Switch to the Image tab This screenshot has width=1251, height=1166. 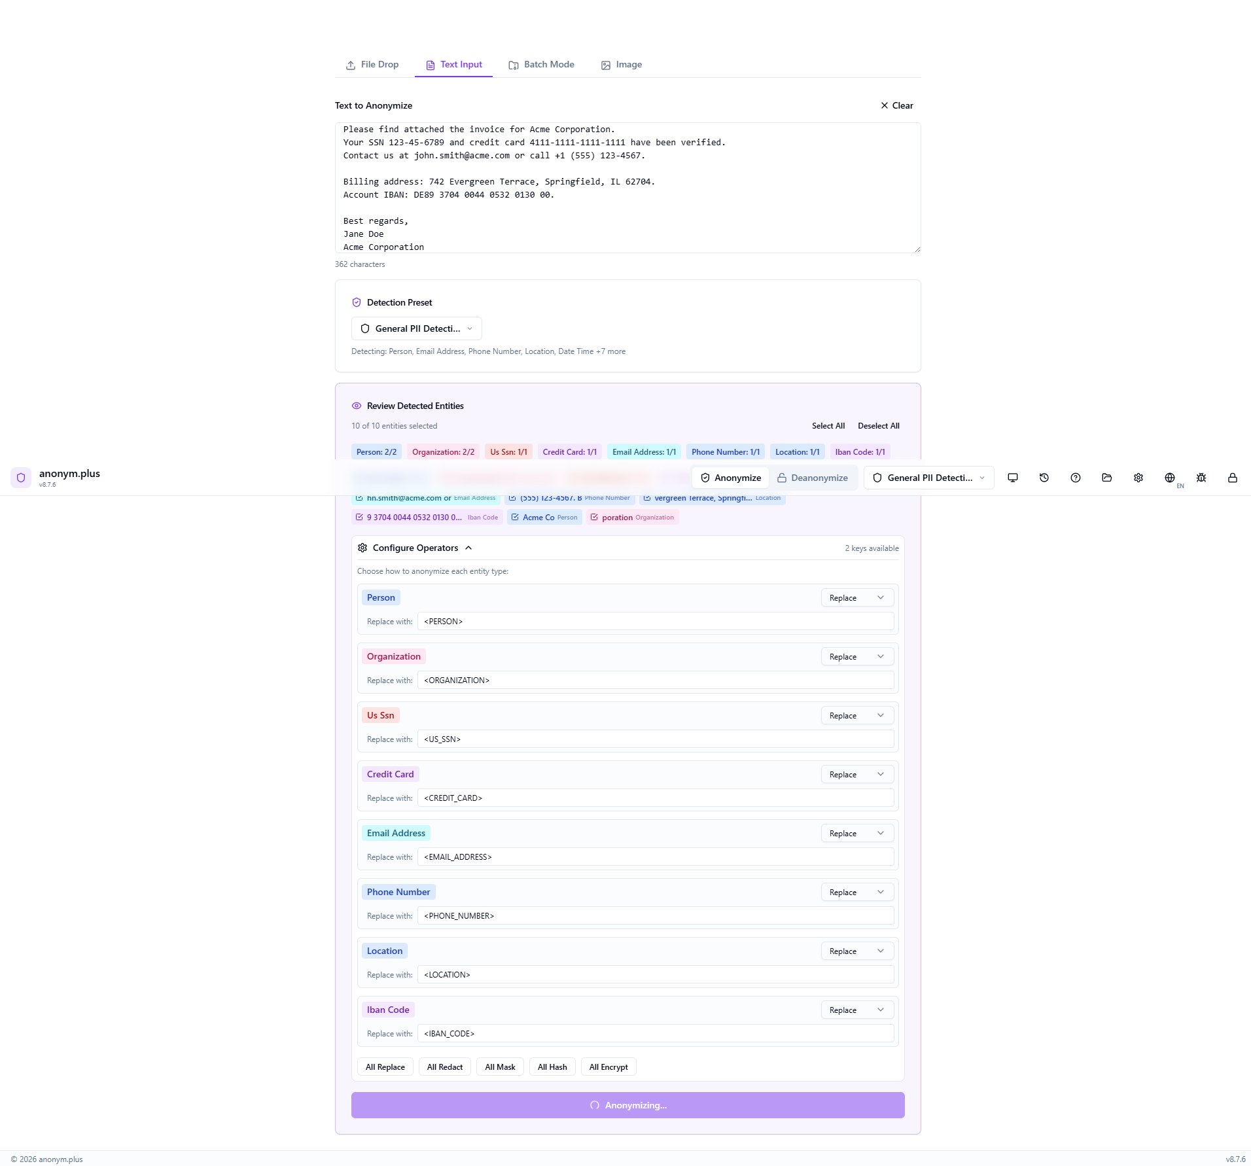click(x=622, y=65)
